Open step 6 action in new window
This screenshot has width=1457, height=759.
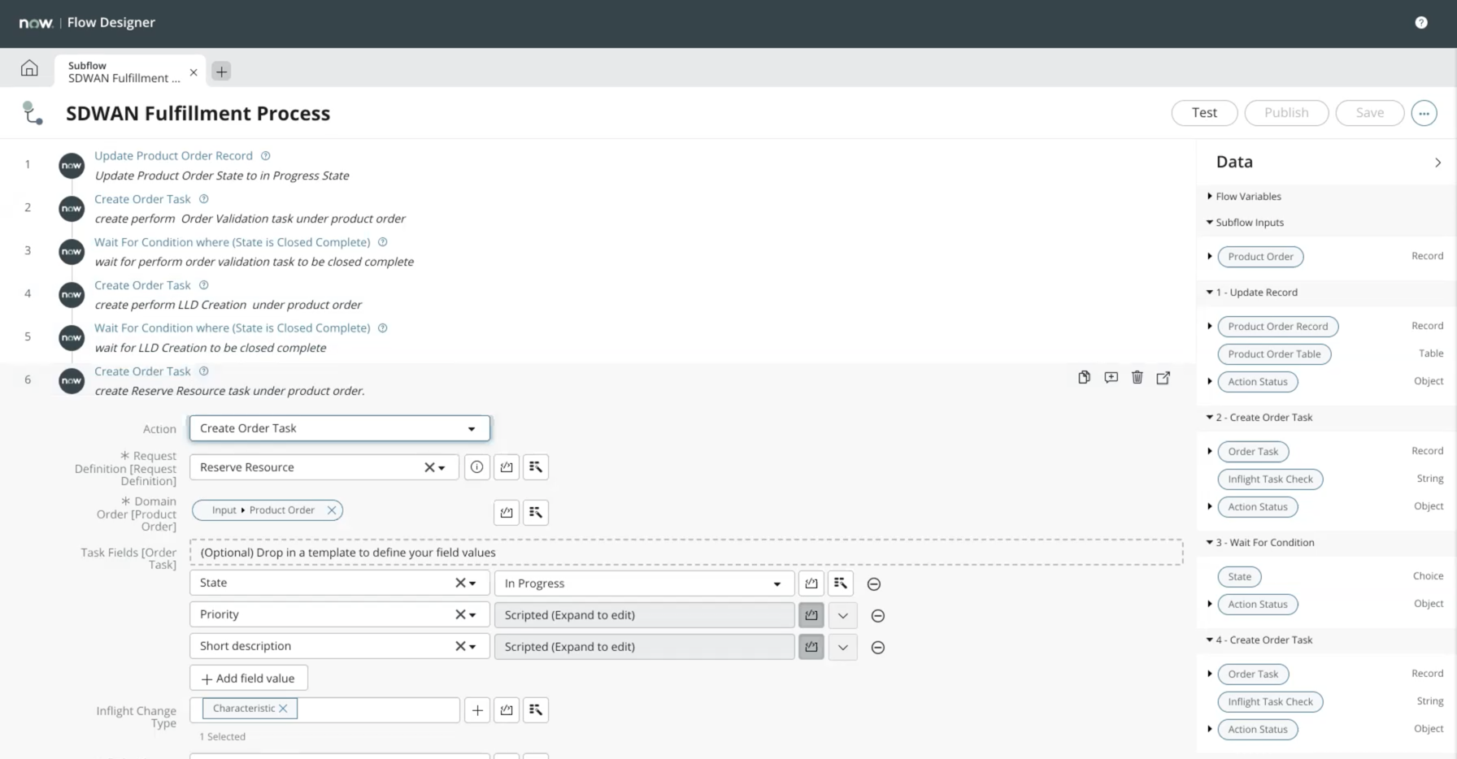pos(1163,377)
